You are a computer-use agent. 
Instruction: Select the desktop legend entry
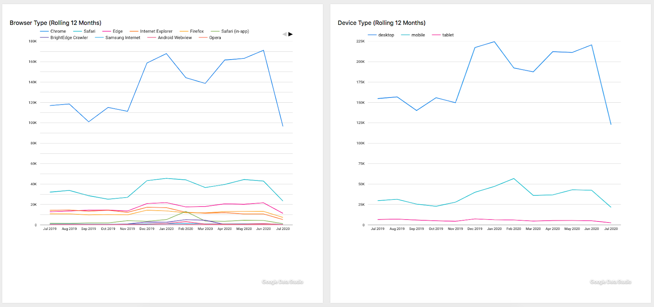pyautogui.click(x=381, y=35)
